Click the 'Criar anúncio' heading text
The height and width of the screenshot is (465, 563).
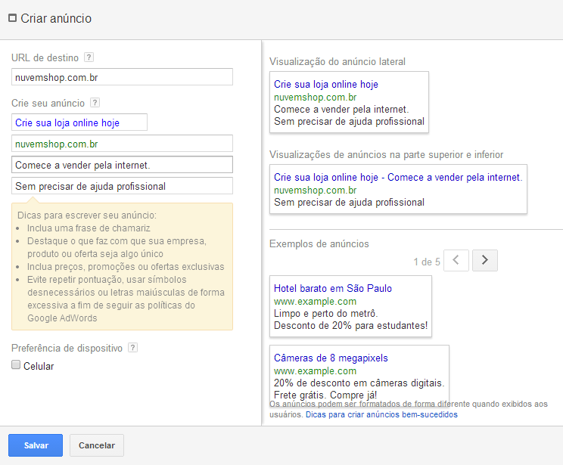click(56, 18)
